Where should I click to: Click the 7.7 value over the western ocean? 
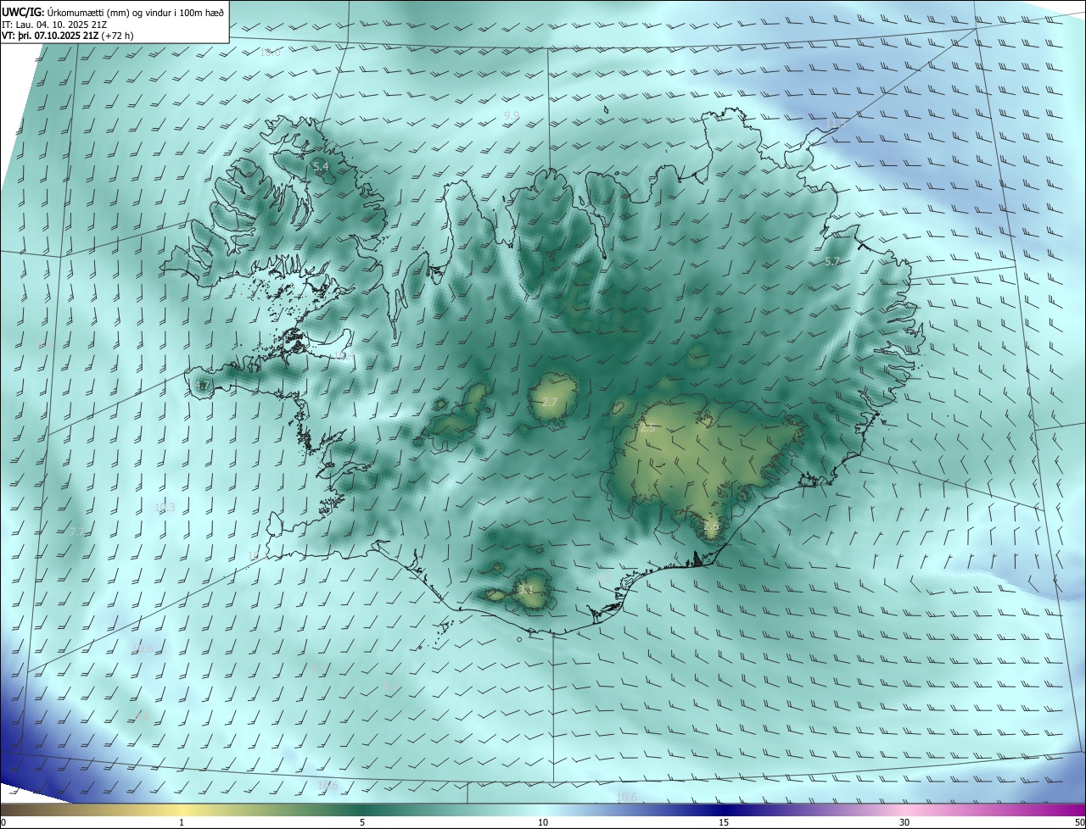tap(77, 531)
